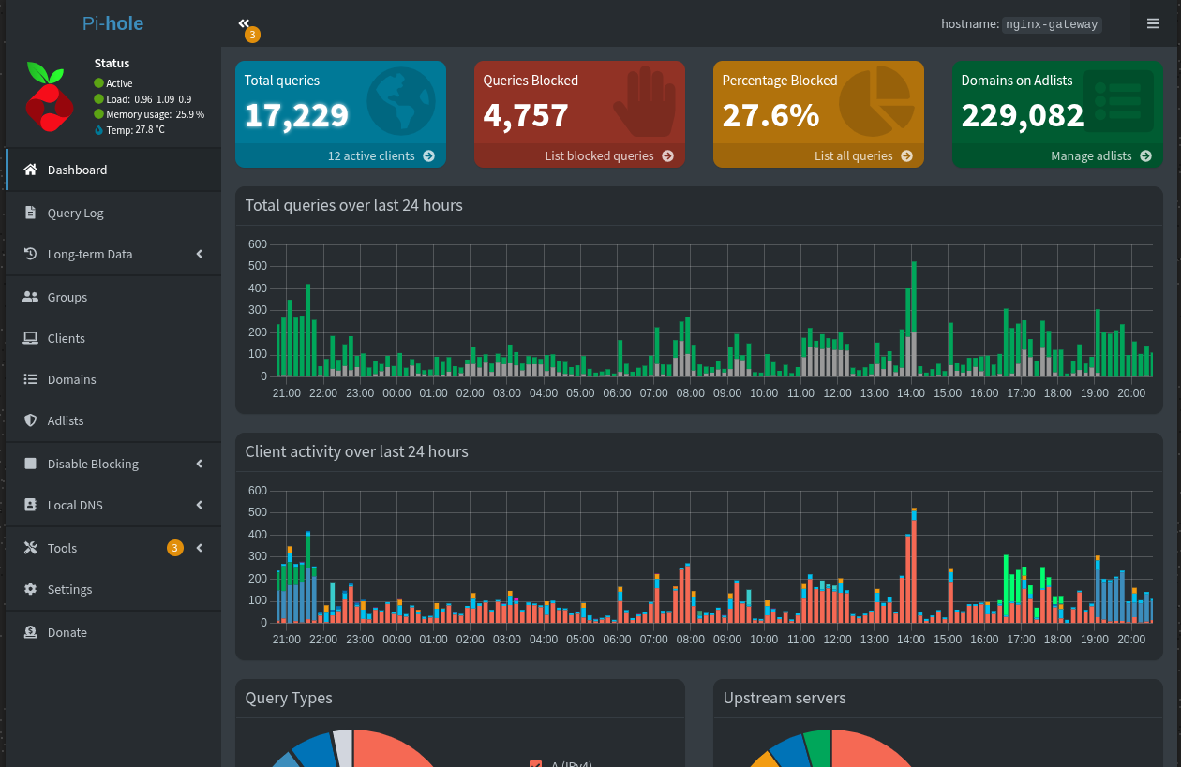Screen dimensions: 1181x767
Task: Open the Adlists page
Action: click(x=112, y=420)
